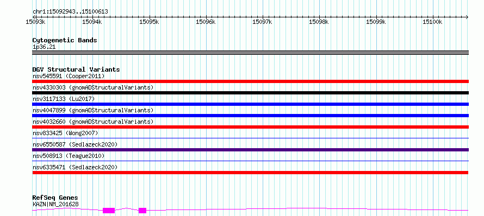Open the KAZN|NM_201628 gene label
Screen dimensions: 484x216
tap(55, 204)
